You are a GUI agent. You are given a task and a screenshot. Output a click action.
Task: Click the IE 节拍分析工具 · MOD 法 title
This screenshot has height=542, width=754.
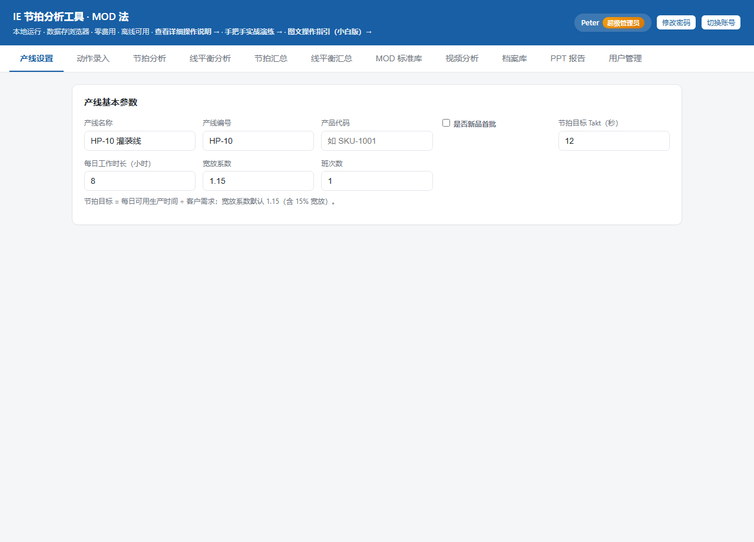click(71, 16)
